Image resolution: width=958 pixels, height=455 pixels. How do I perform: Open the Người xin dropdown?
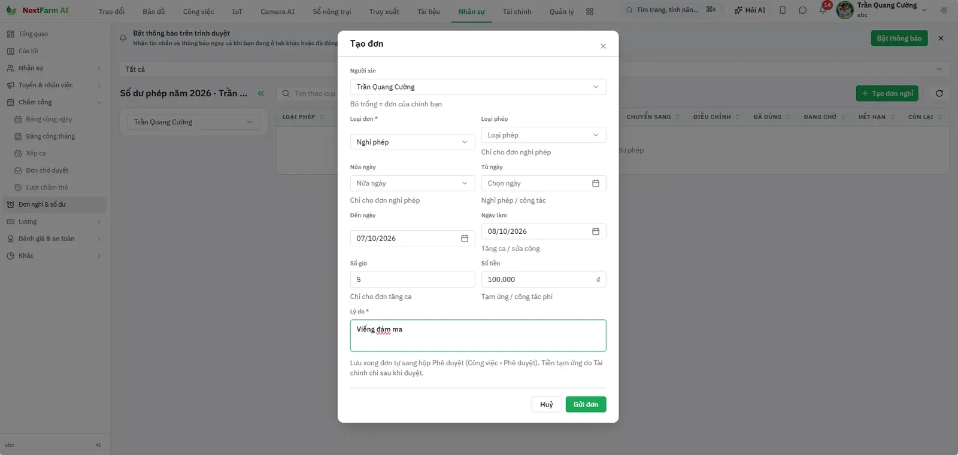(478, 87)
